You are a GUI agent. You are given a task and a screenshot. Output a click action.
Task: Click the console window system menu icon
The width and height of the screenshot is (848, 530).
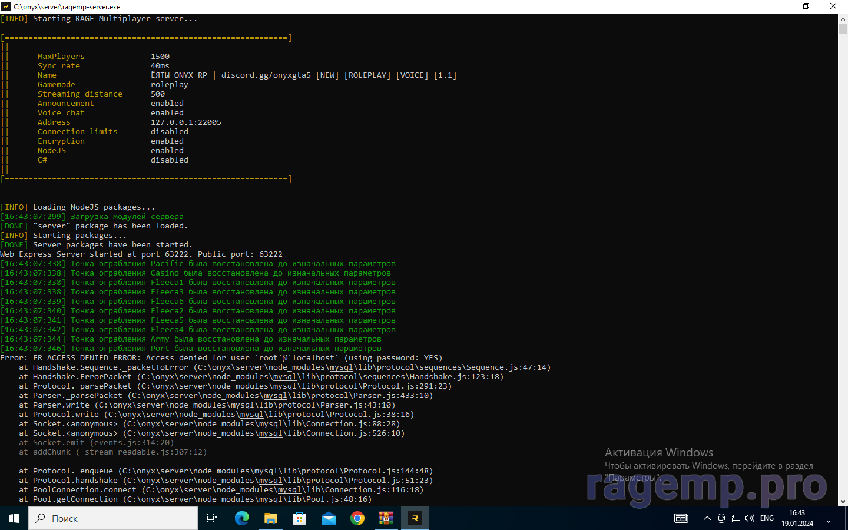[x=6, y=6]
